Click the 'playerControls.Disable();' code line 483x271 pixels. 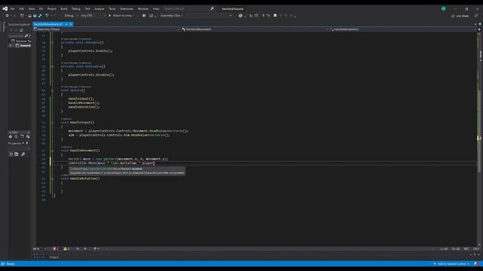[x=91, y=75]
